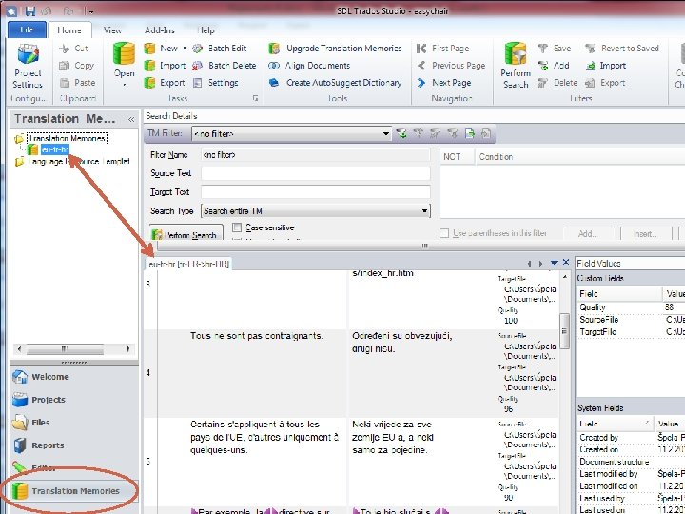Open the Search Type dropdown
This screenshot has height=514, width=685.
click(x=424, y=211)
